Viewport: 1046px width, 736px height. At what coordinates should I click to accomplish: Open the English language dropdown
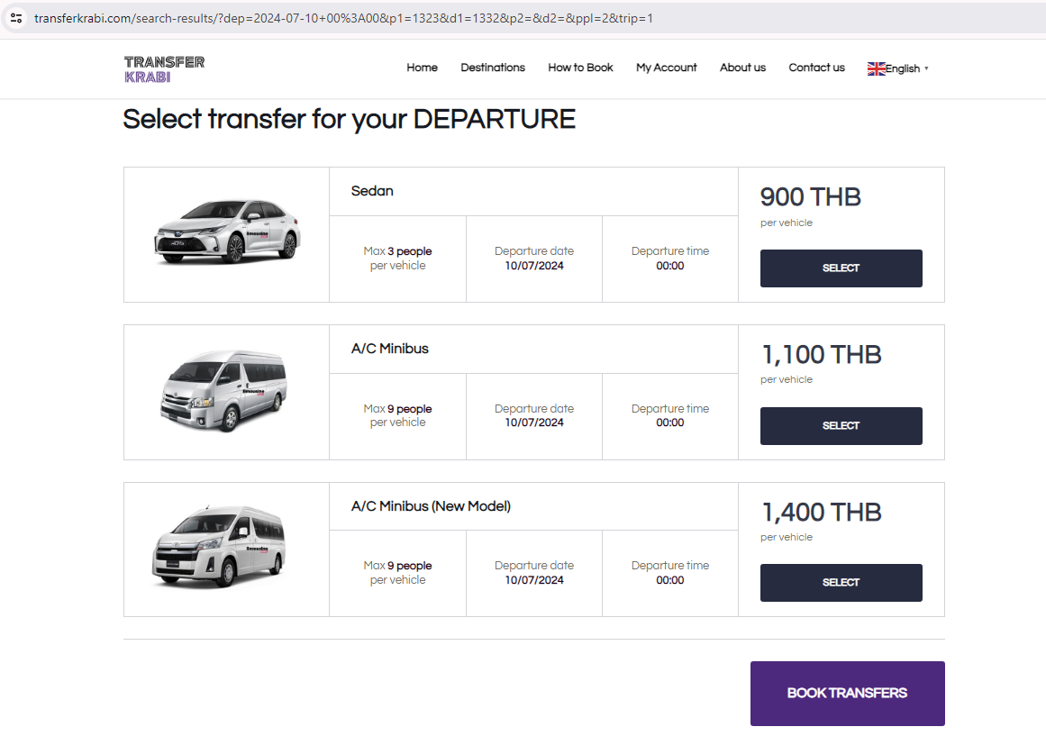click(x=903, y=68)
